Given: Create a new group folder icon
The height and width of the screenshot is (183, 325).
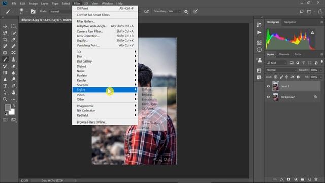Looking at the screenshot, I should tap(303, 179).
